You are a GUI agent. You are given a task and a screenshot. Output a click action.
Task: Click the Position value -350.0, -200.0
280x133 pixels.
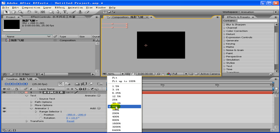click(76, 115)
